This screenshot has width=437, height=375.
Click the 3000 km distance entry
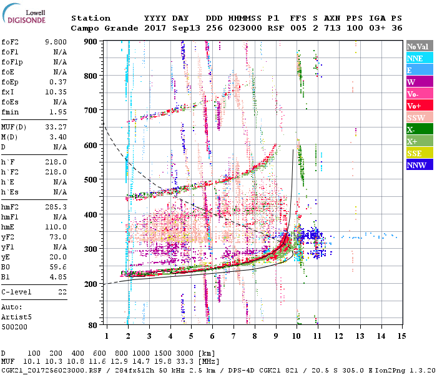(185, 354)
